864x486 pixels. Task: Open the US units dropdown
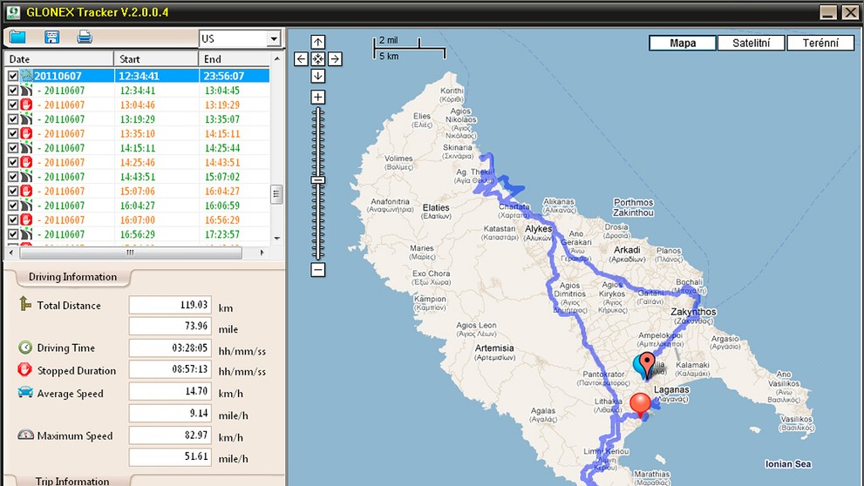tap(274, 38)
